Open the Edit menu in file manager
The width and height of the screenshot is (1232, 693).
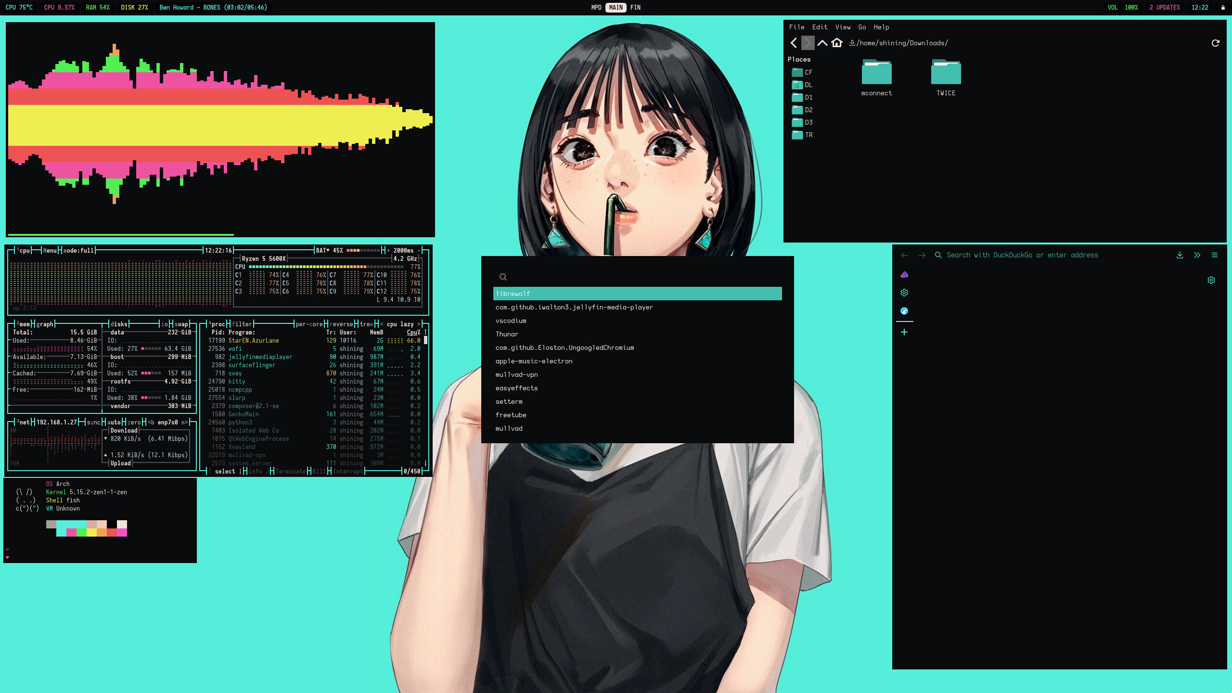820,27
